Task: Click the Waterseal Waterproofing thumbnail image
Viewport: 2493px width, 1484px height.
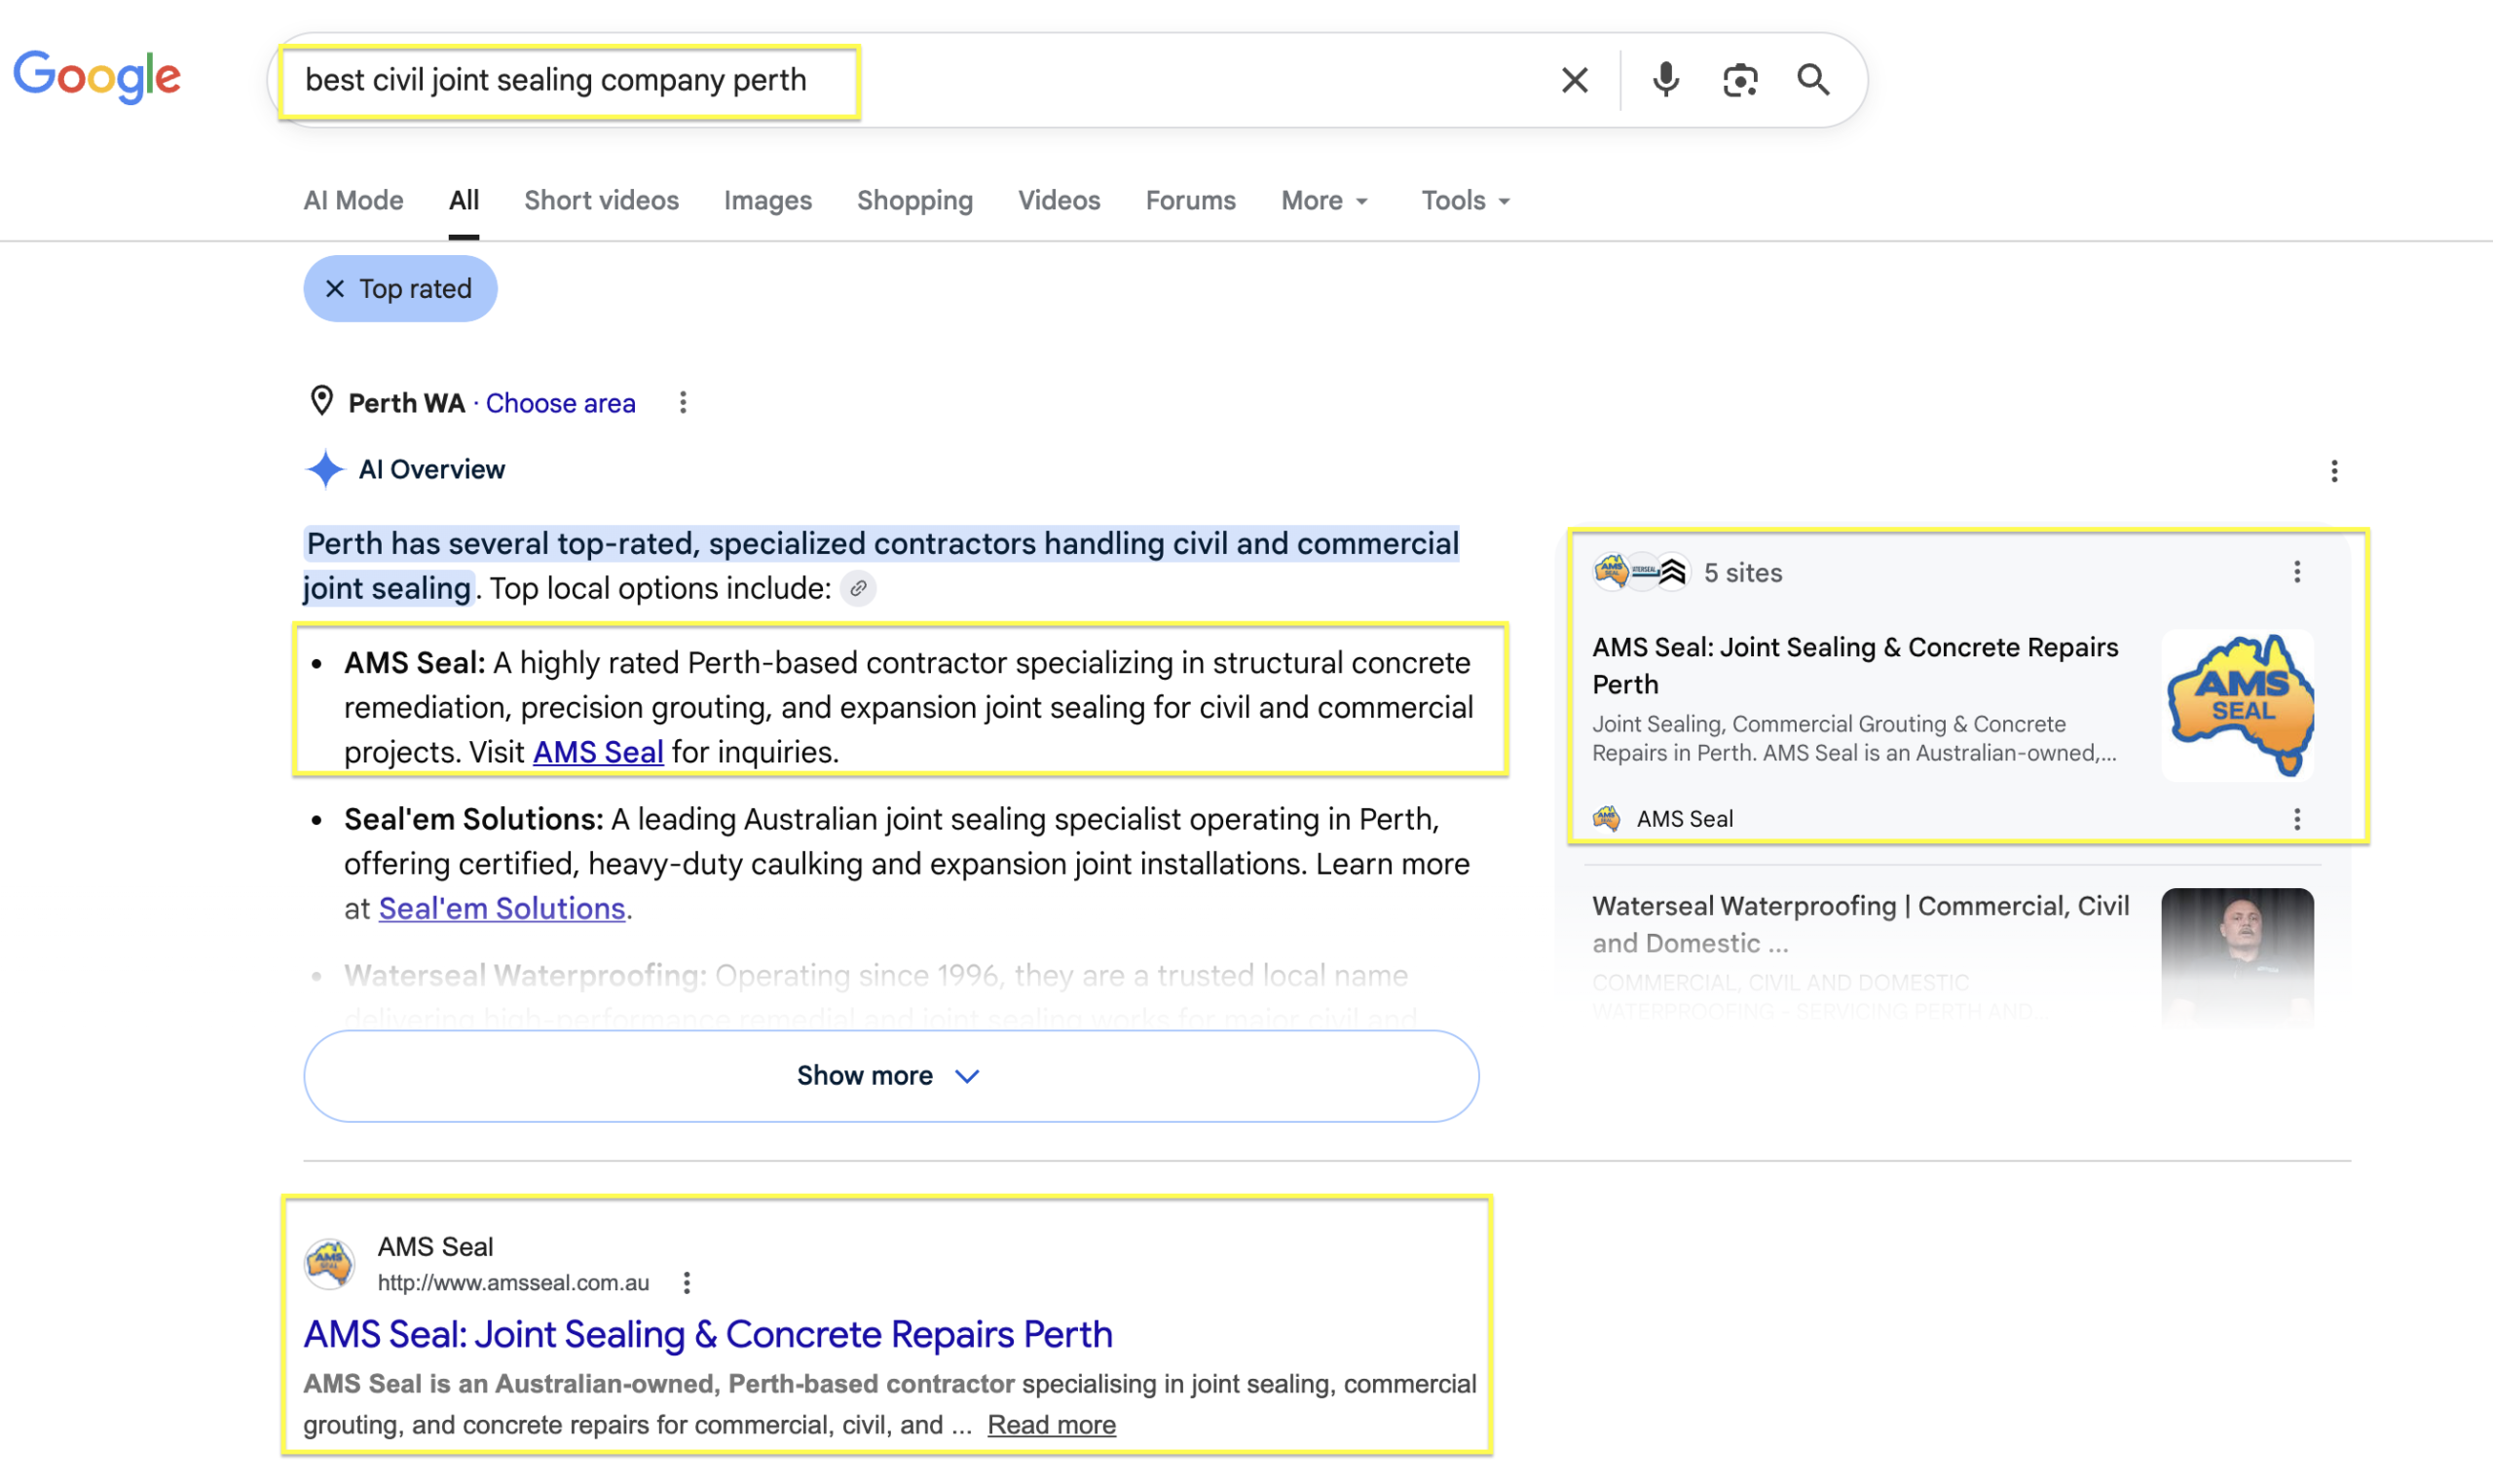Action: coord(2238,958)
